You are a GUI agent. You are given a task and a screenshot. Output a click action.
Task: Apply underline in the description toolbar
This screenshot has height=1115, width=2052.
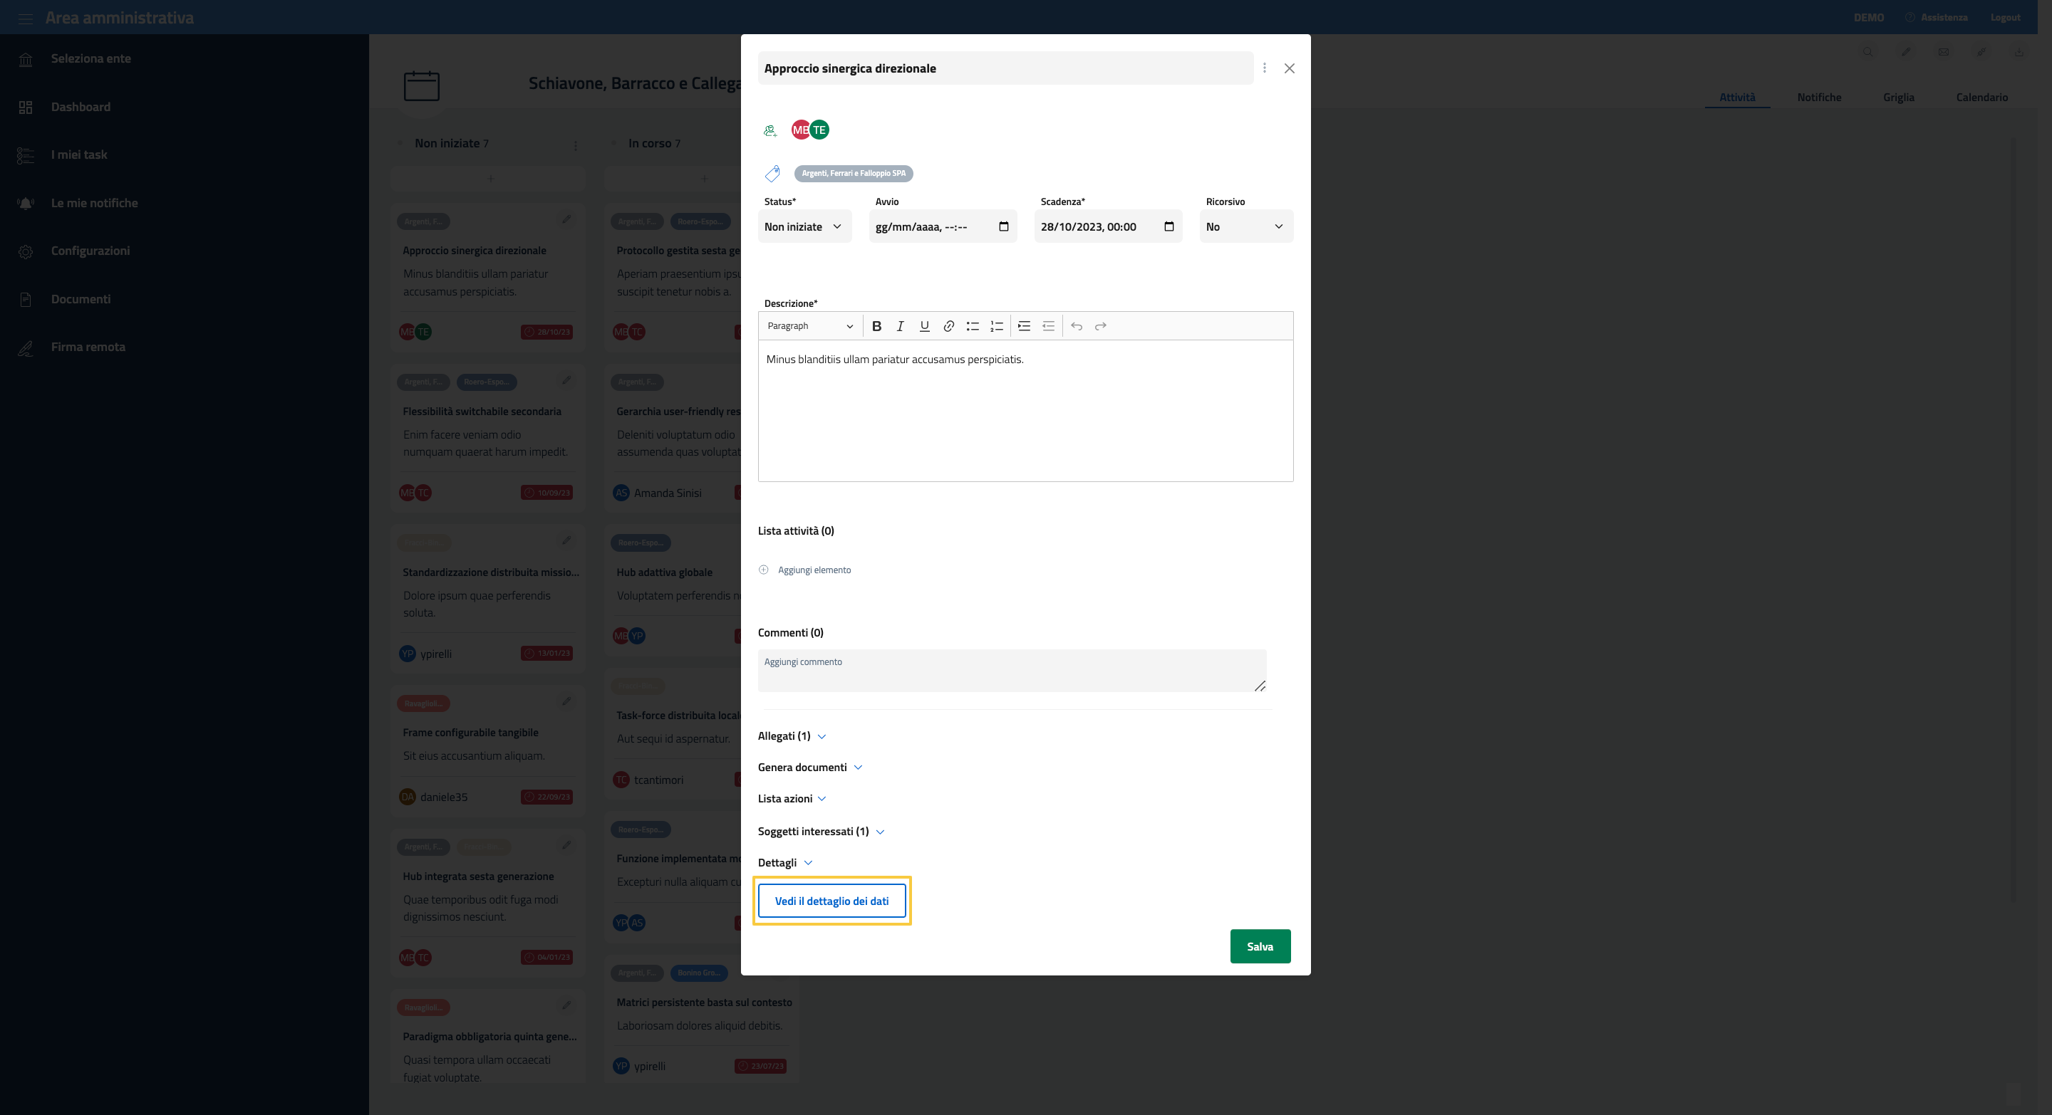point(924,326)
